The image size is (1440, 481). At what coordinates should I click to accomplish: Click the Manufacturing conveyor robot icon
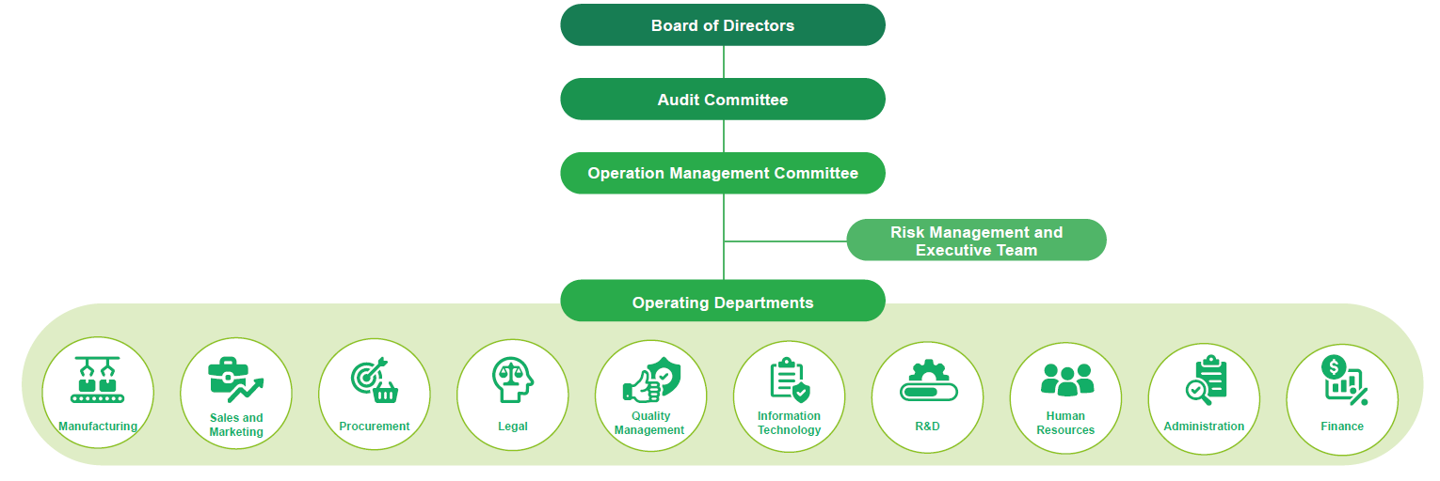(x=98, y=380)
